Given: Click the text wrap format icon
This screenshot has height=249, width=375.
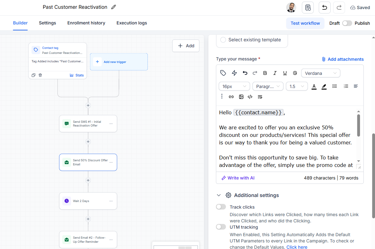Looking at the screenshot, I should 260,97.
